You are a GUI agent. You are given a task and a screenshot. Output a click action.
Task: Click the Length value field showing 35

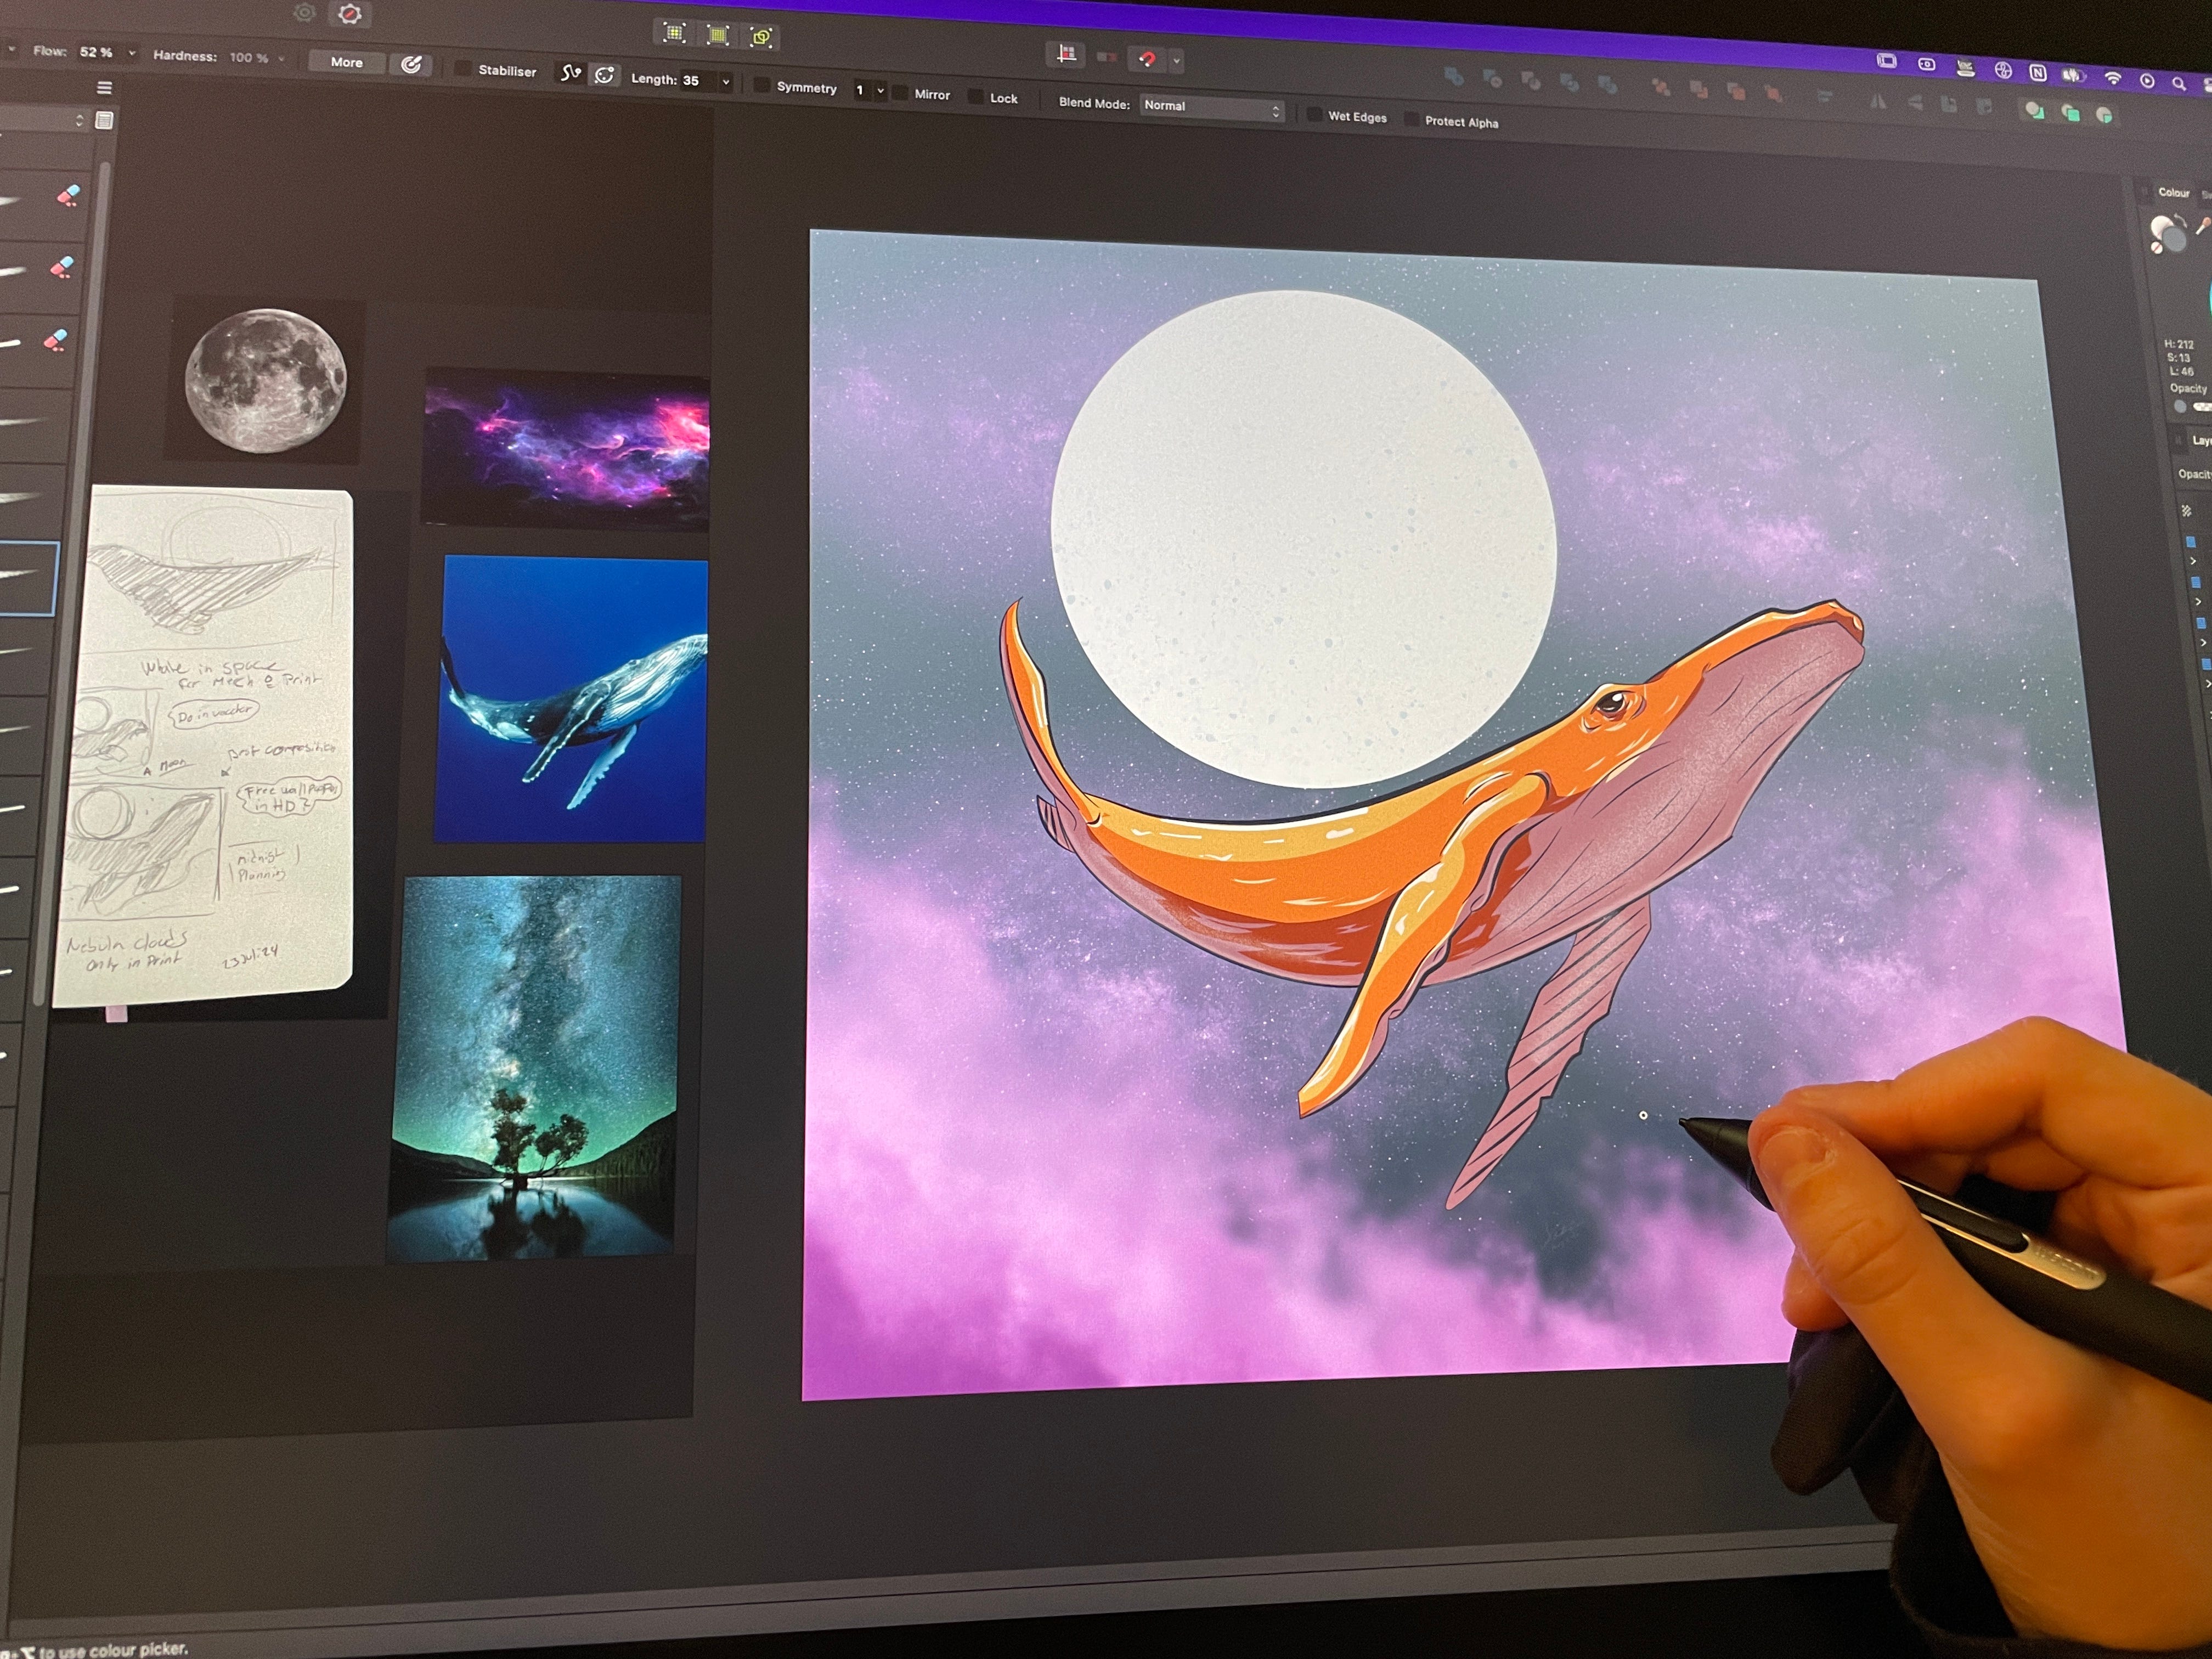[697, 81]
